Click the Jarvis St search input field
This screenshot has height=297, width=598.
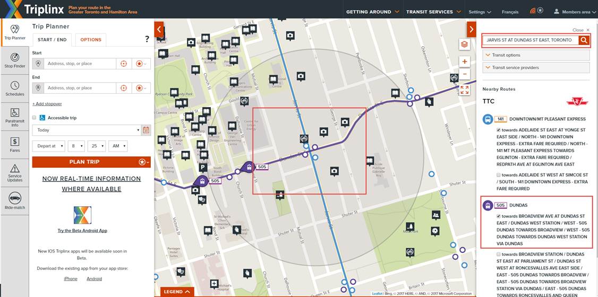tap(531, 40)
